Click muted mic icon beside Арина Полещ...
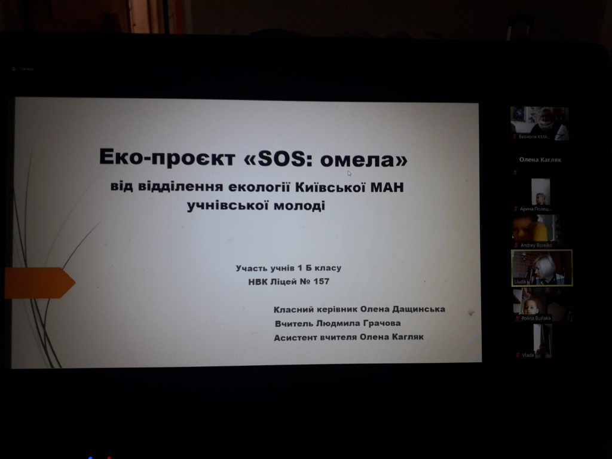This screenshot has height=459, width=612. pos(516,209)
